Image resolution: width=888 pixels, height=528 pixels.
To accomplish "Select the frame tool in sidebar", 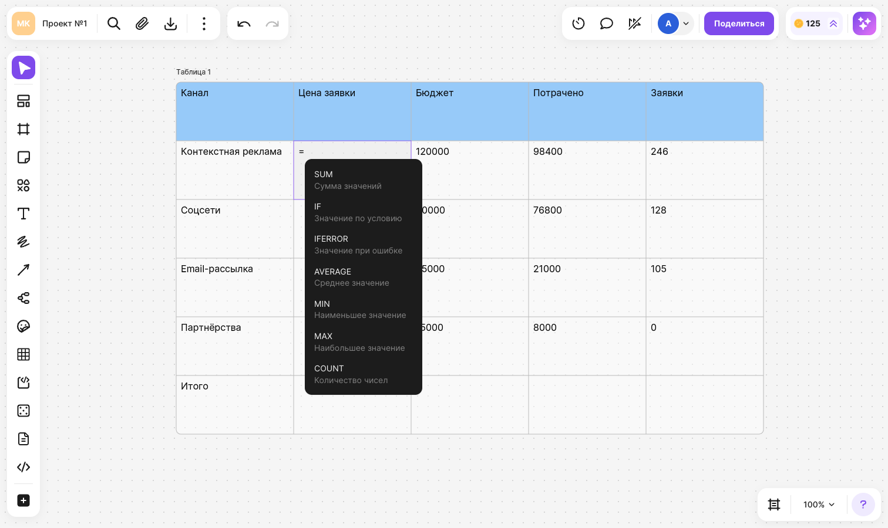I will point(23,129).
